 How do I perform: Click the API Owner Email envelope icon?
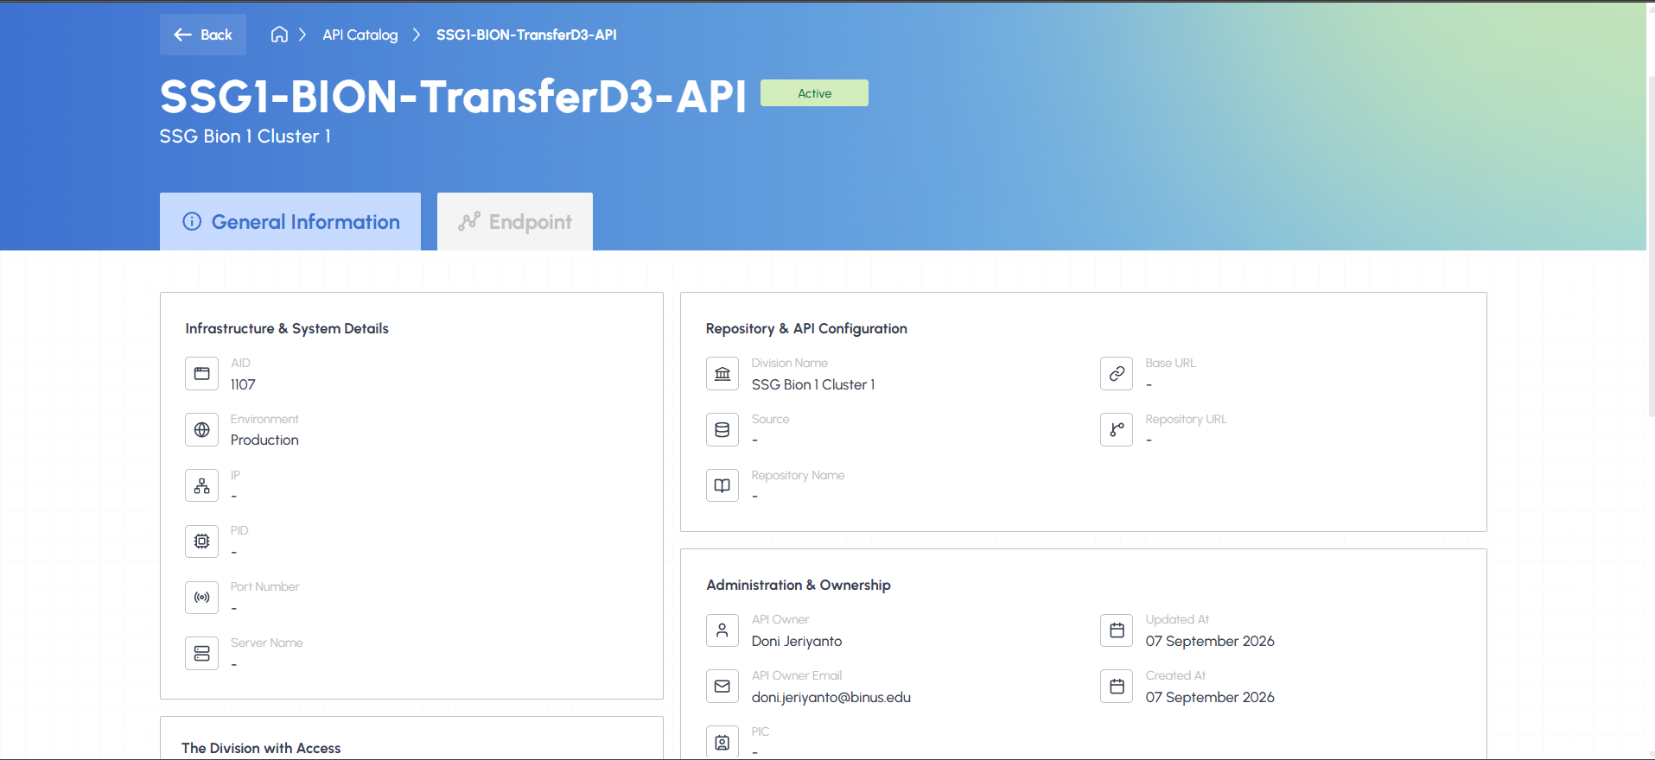722,686
